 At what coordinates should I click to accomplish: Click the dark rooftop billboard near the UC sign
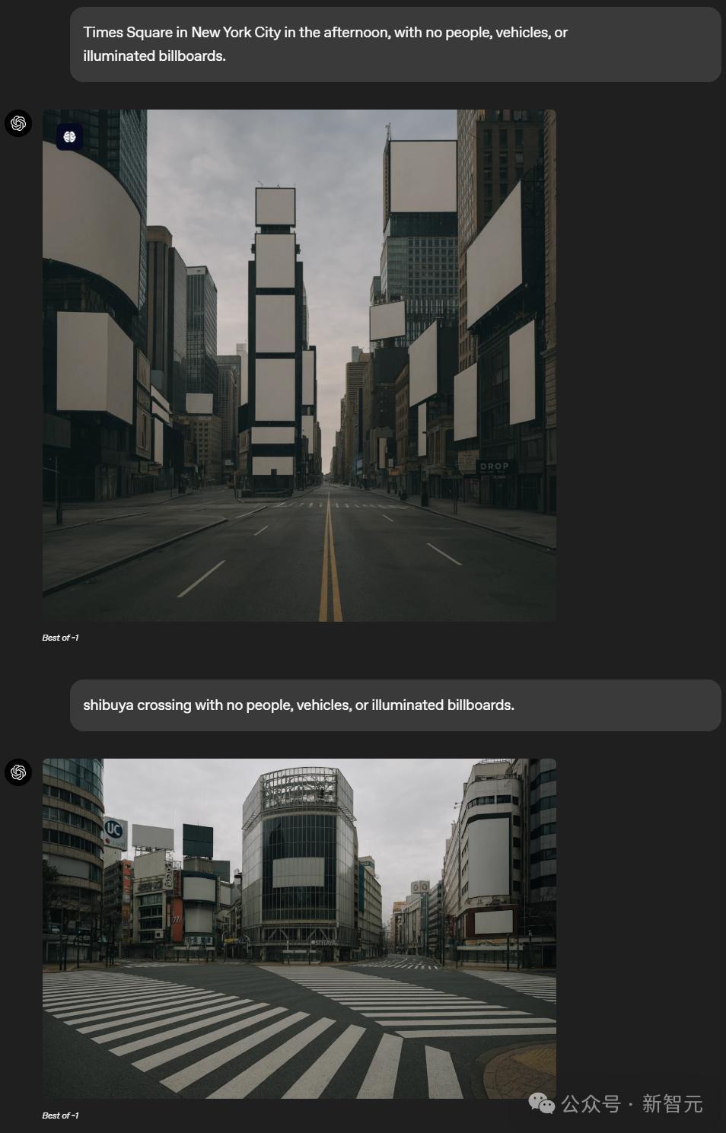[x=198, y=841]
